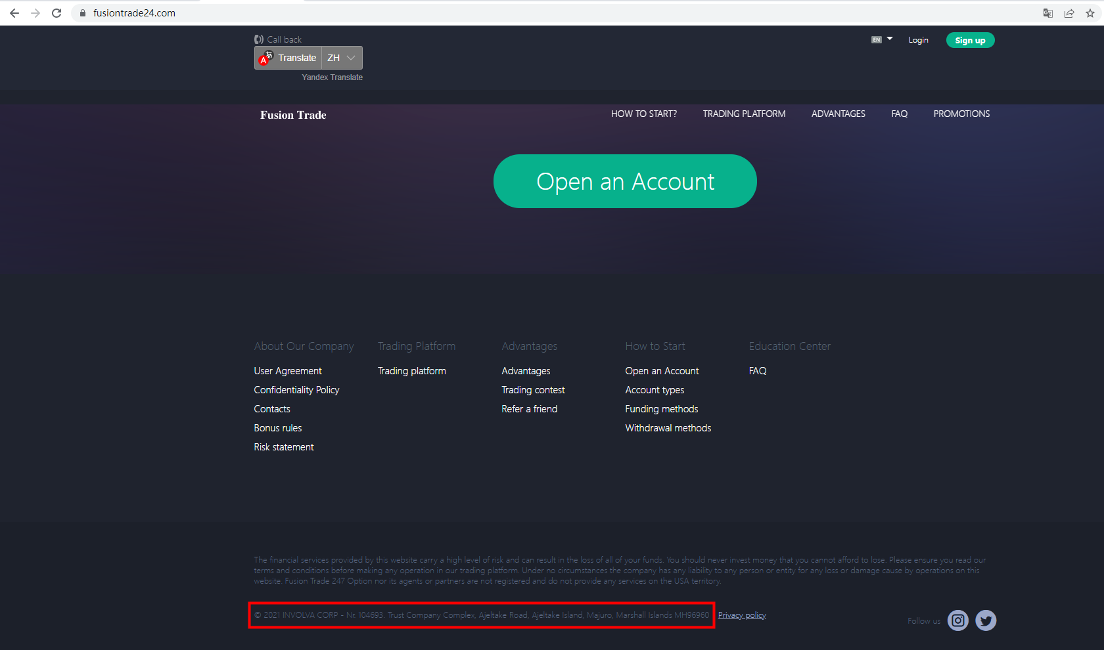This screenshot has width=1104, height=650.
Task: Reload the page with the refresh icon
Action: [x=57, y=13]
